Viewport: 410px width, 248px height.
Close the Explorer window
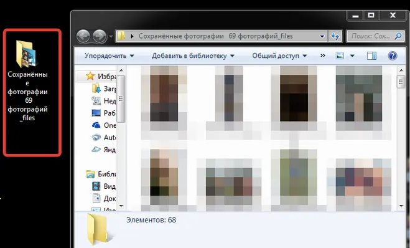click(393, 16)
